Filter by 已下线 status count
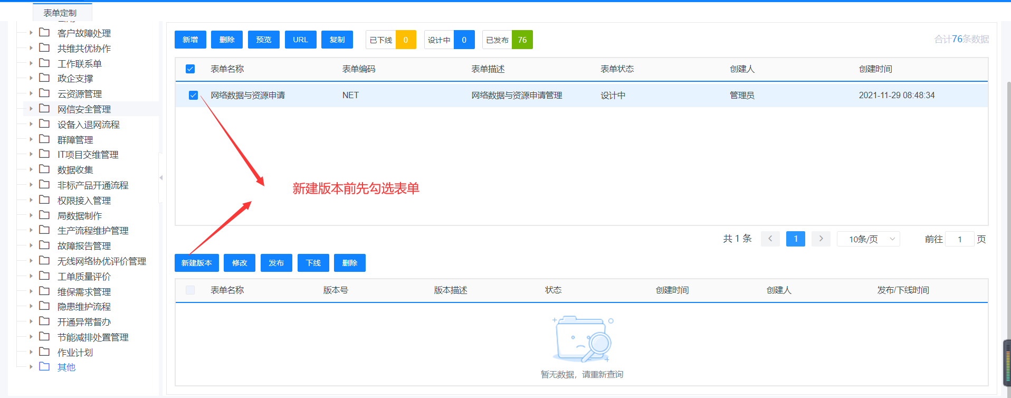 (391, 40)
